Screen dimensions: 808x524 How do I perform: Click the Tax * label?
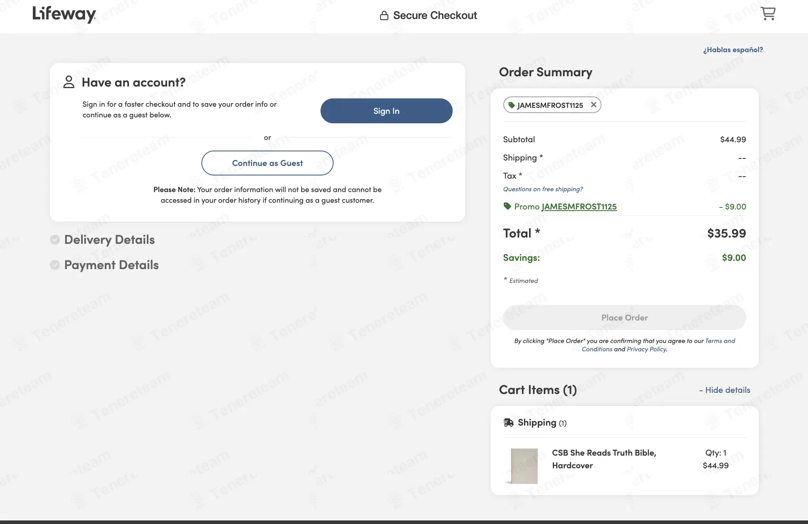point(512,175)
